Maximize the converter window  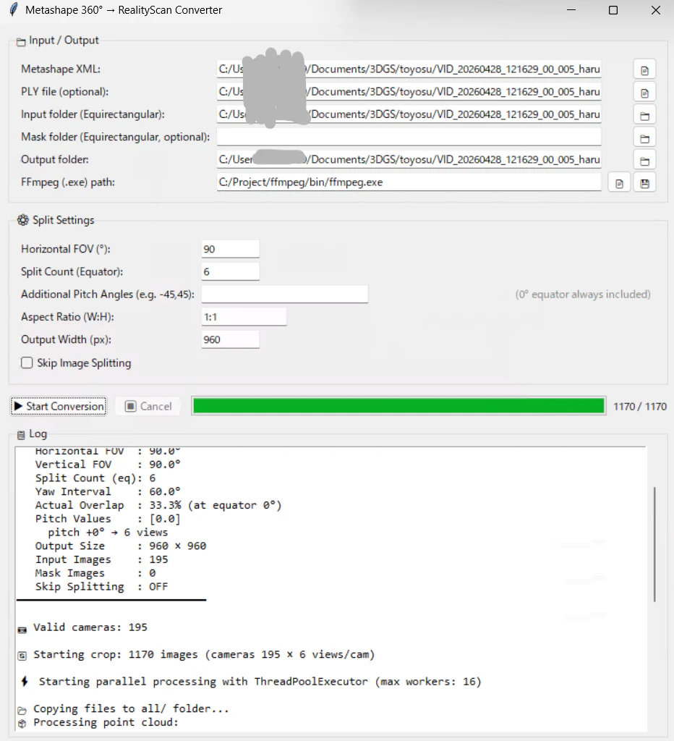pyautogui.click(x=613, y=10)
